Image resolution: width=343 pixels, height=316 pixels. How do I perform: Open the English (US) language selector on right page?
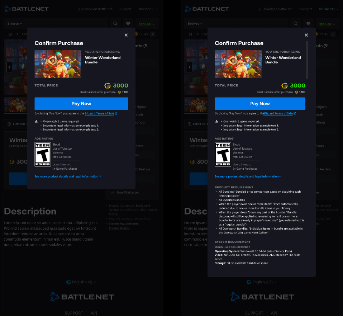tap(261, 282)
